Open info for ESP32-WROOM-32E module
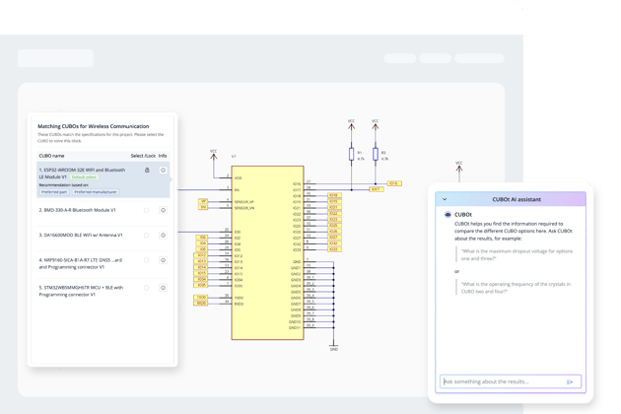This screenshot has height=414, width=621. click(x=164, y=171)
